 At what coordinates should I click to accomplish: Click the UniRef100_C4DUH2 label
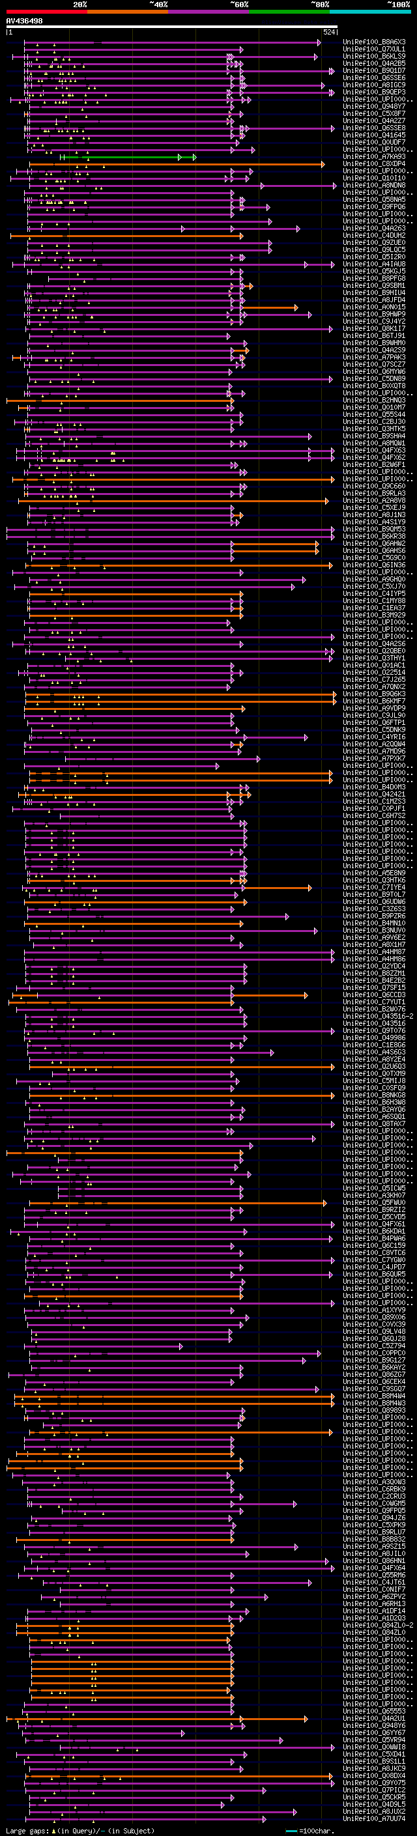(x=373, y=235)
